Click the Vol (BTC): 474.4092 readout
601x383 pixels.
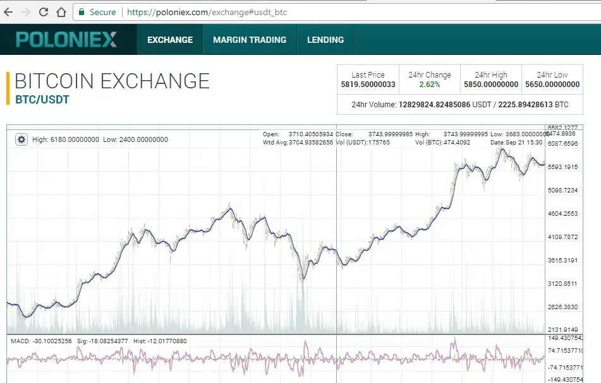[443, 143]
